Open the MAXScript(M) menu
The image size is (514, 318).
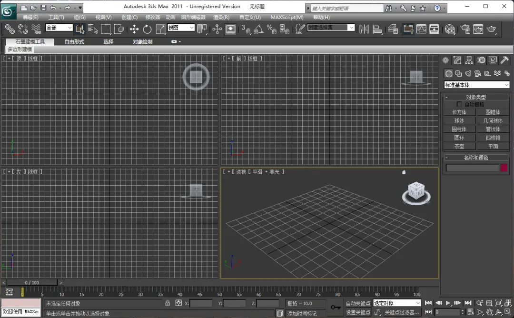click(x=287, y=17)
